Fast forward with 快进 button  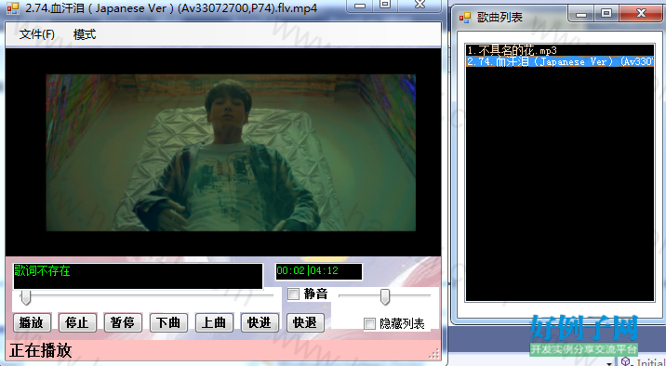point(260,322)
